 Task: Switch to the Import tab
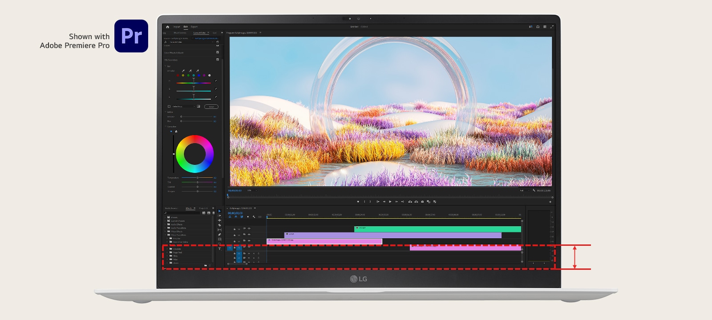[x=177, y=27]
